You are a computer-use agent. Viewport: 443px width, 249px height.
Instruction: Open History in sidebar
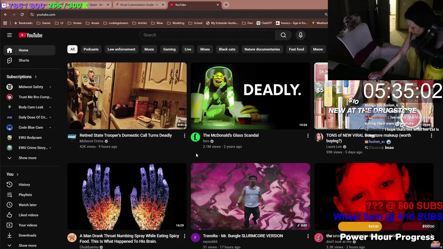(29, 185)
